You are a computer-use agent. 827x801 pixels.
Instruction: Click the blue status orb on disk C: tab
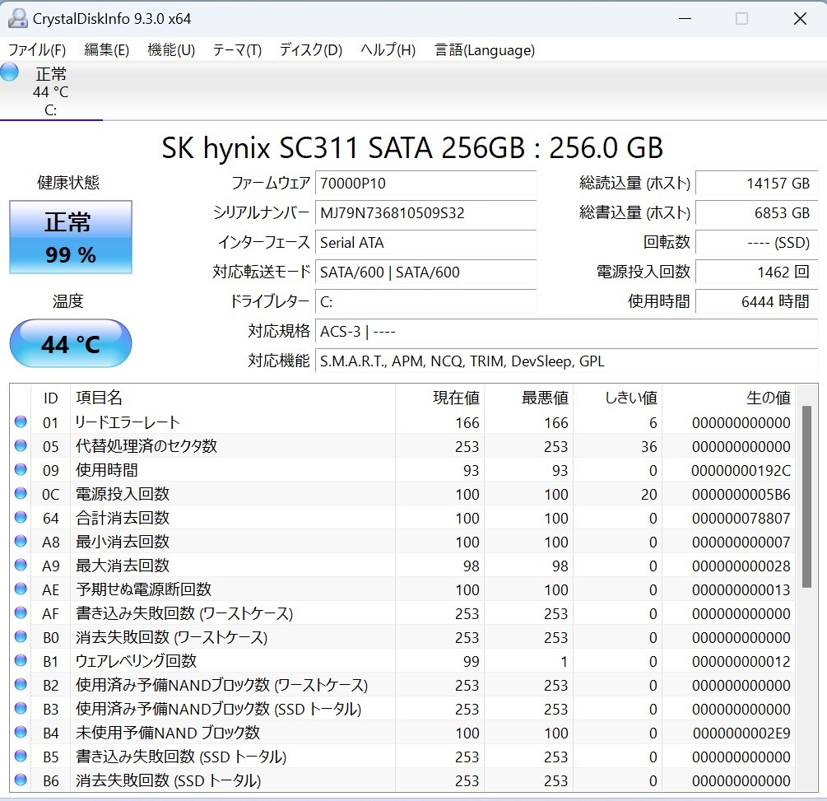(10, 72)
